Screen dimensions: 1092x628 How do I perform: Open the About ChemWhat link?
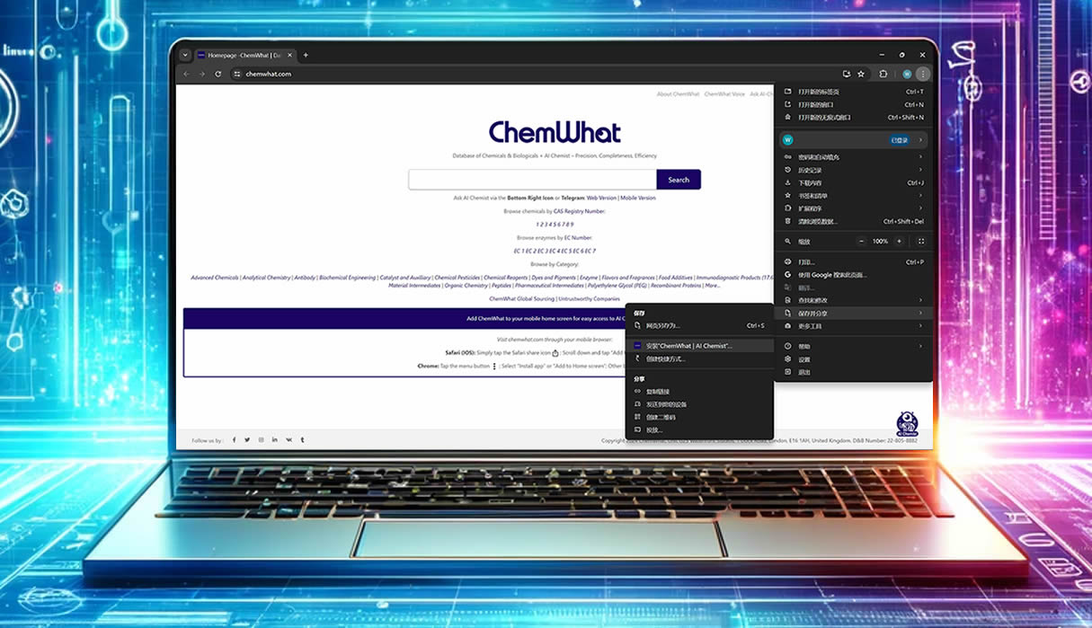click(678, 93)
